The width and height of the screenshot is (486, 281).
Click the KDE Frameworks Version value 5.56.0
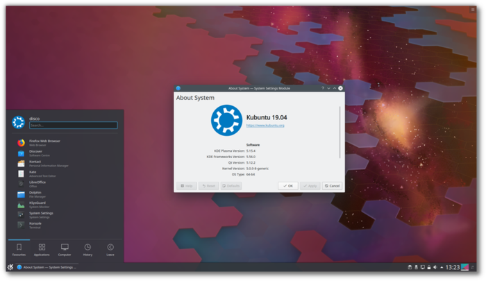pyautogui.click(x=251, y=157)
